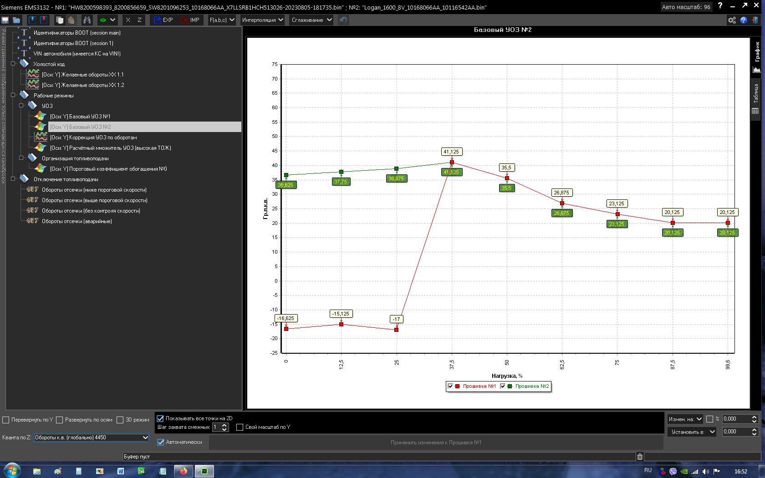Click the EXP export button

point(163,20)
